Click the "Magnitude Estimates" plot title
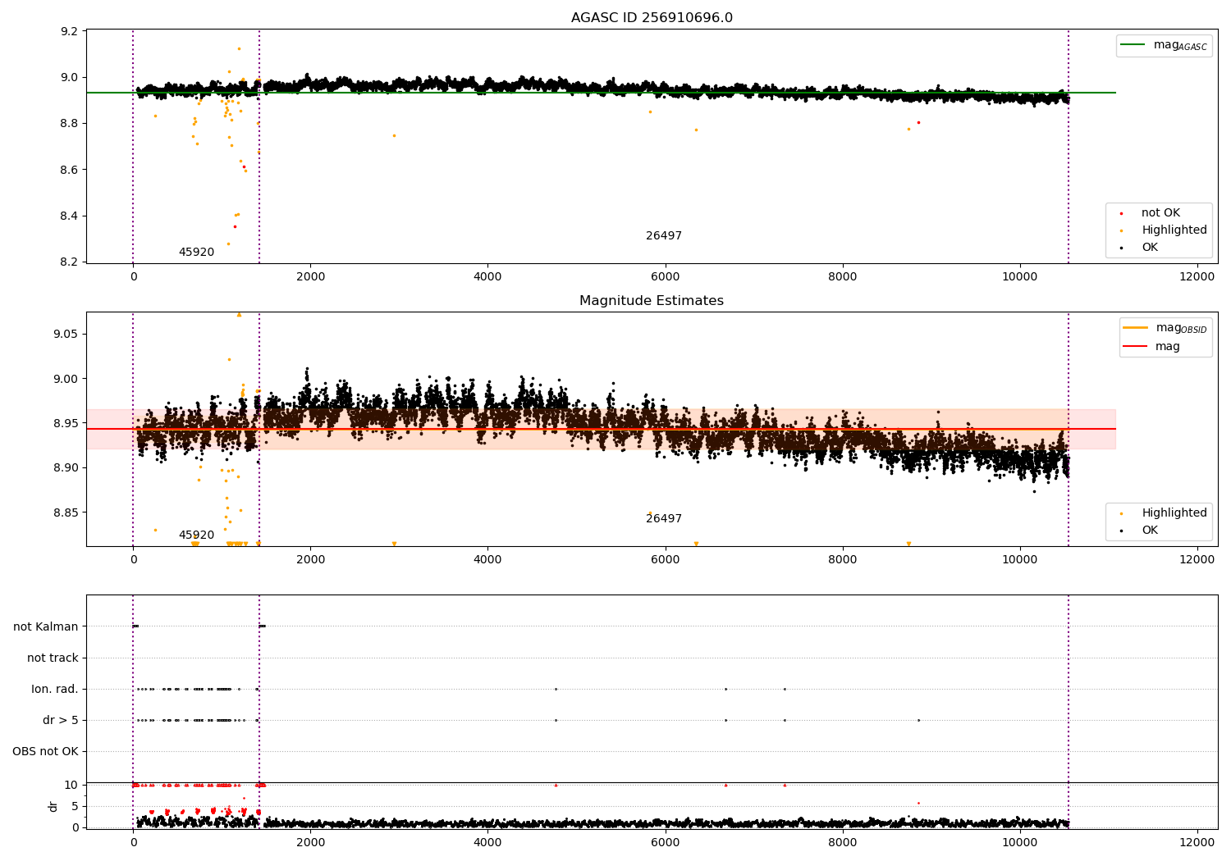Image resolution: width=1231 pixels, height=861 pixels. coord(652,301)
